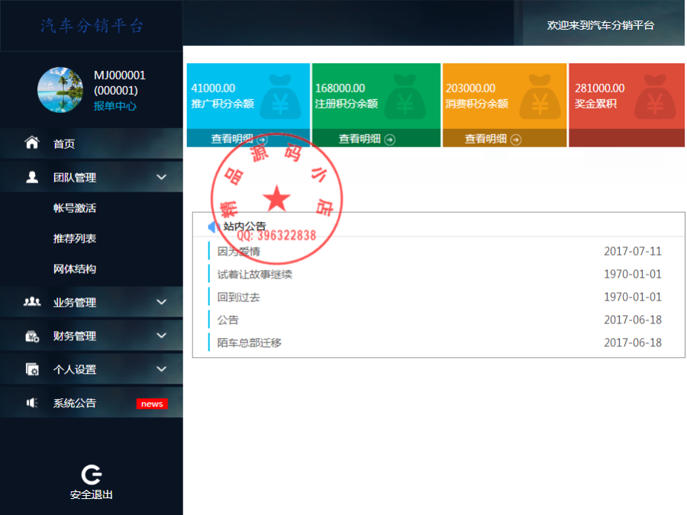Click the speaker icon beside 系统公告
This screenshot has height=515, width=687.
(x=31, y=402)
